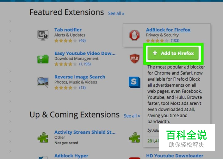Click the 'Alerts & Updates' category text
This screenshot has height=159, width=223.
70,35
